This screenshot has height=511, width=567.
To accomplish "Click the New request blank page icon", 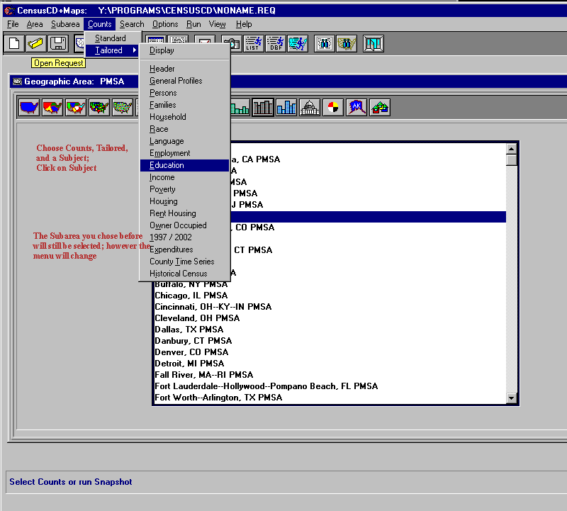I will coord(14,43).
